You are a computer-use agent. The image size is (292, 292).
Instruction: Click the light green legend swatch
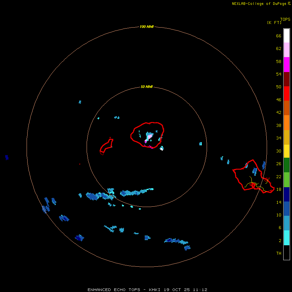pyautogui.click(x=286, y=180)
